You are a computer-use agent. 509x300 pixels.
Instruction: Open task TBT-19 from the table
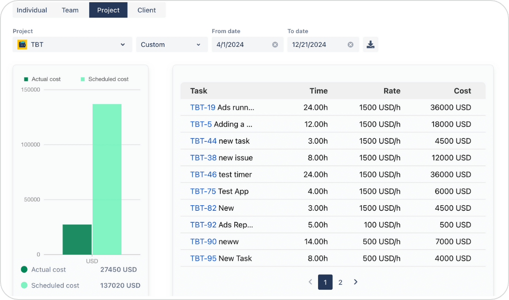pos(202,107)
